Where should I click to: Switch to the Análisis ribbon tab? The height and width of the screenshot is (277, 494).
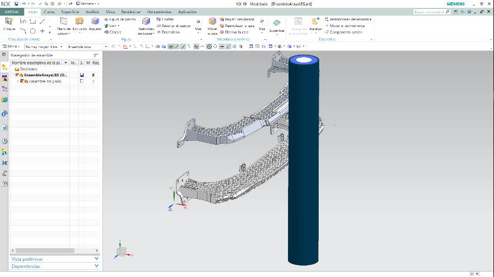92,11
